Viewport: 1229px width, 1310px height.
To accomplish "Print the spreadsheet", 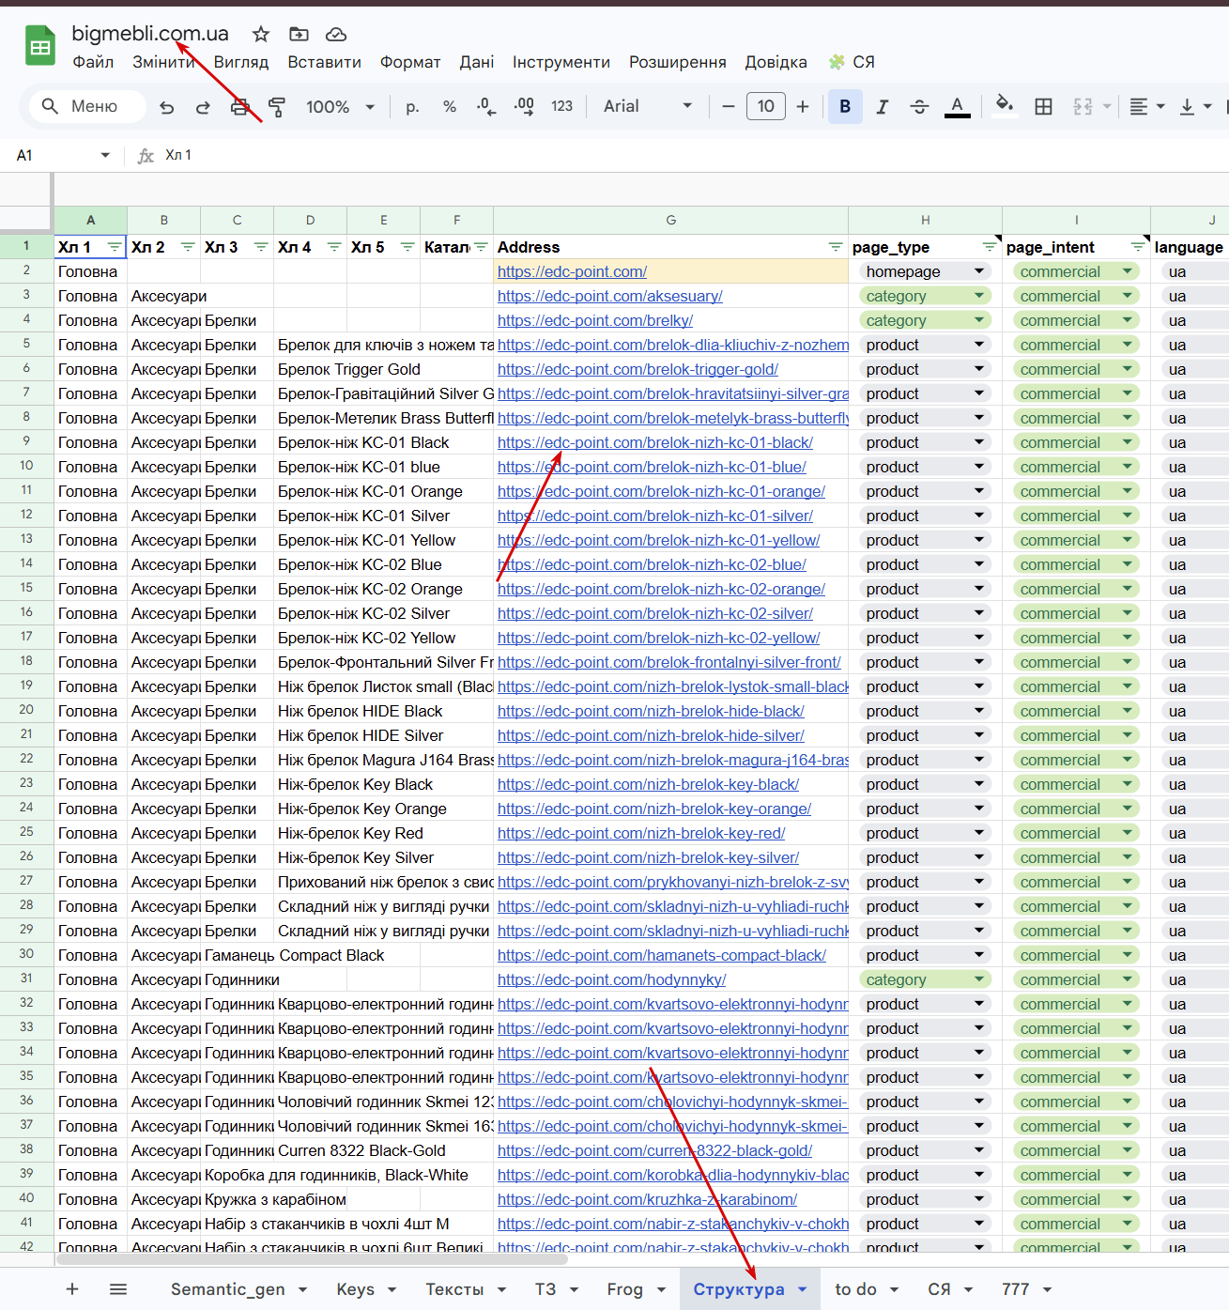I will [239, 107].
